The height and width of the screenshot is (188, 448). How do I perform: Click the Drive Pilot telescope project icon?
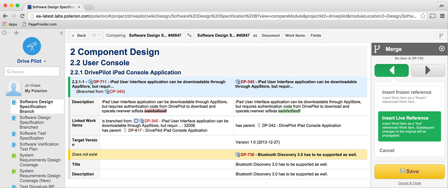(x=32, y=46)
